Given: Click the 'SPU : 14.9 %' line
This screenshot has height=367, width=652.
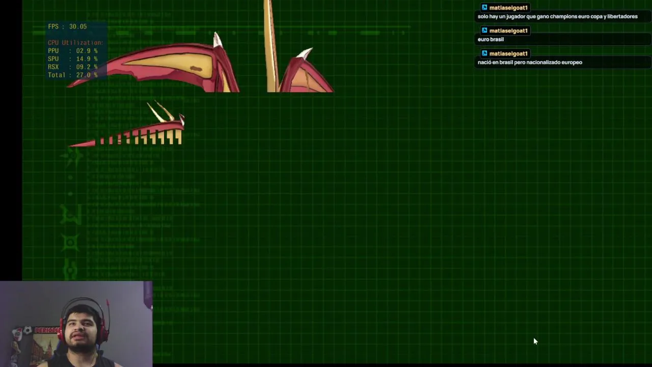Looking at the screenshot, I should (72, 59).
